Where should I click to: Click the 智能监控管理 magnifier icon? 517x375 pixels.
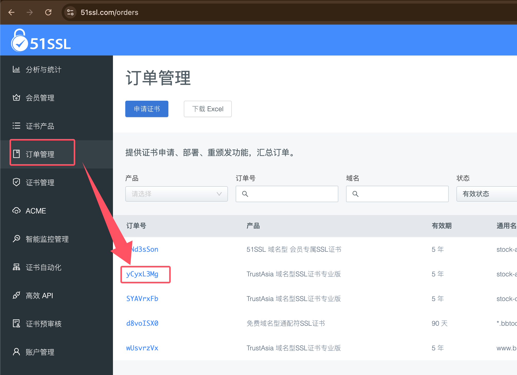click(x=16, y=239)
